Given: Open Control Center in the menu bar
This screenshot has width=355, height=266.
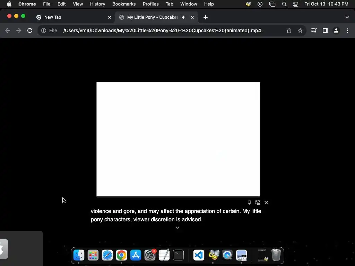Looking at the screenshot, I should [x=296, y=4].
